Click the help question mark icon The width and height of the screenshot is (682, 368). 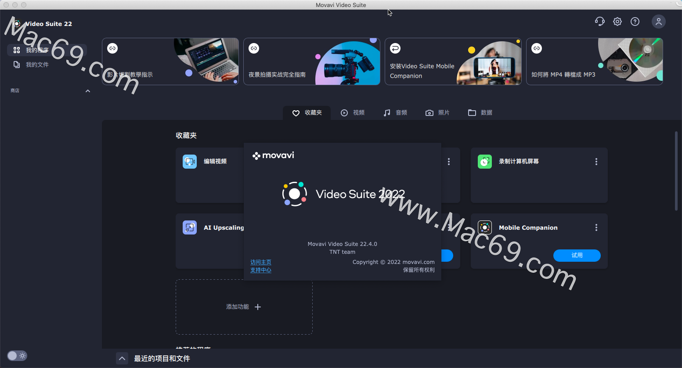coord(635,21)
